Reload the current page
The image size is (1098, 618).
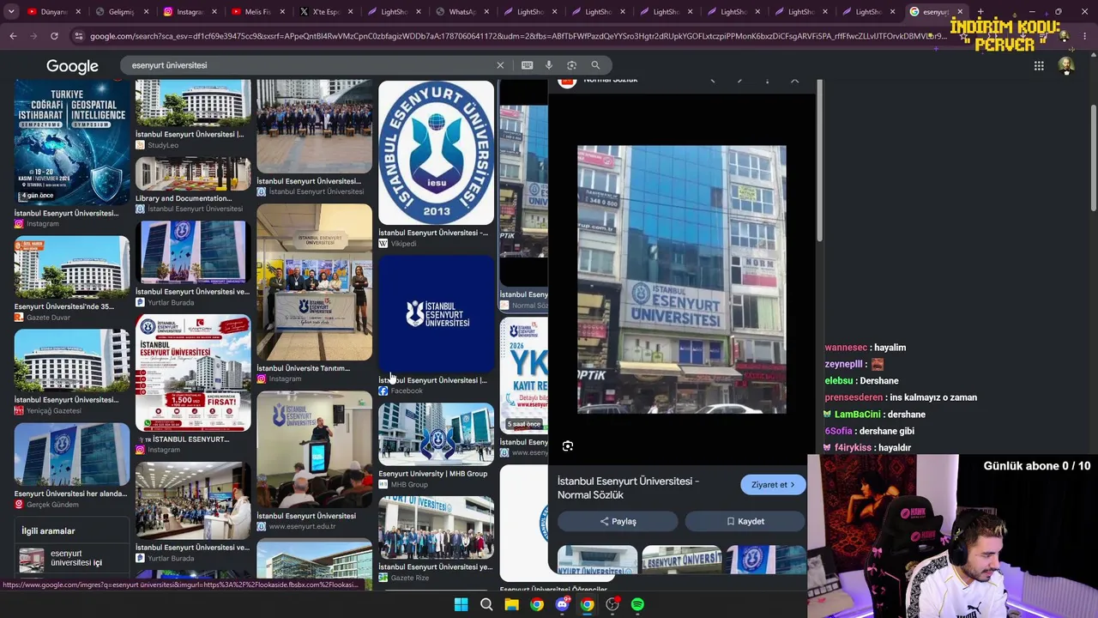(54, 36)
